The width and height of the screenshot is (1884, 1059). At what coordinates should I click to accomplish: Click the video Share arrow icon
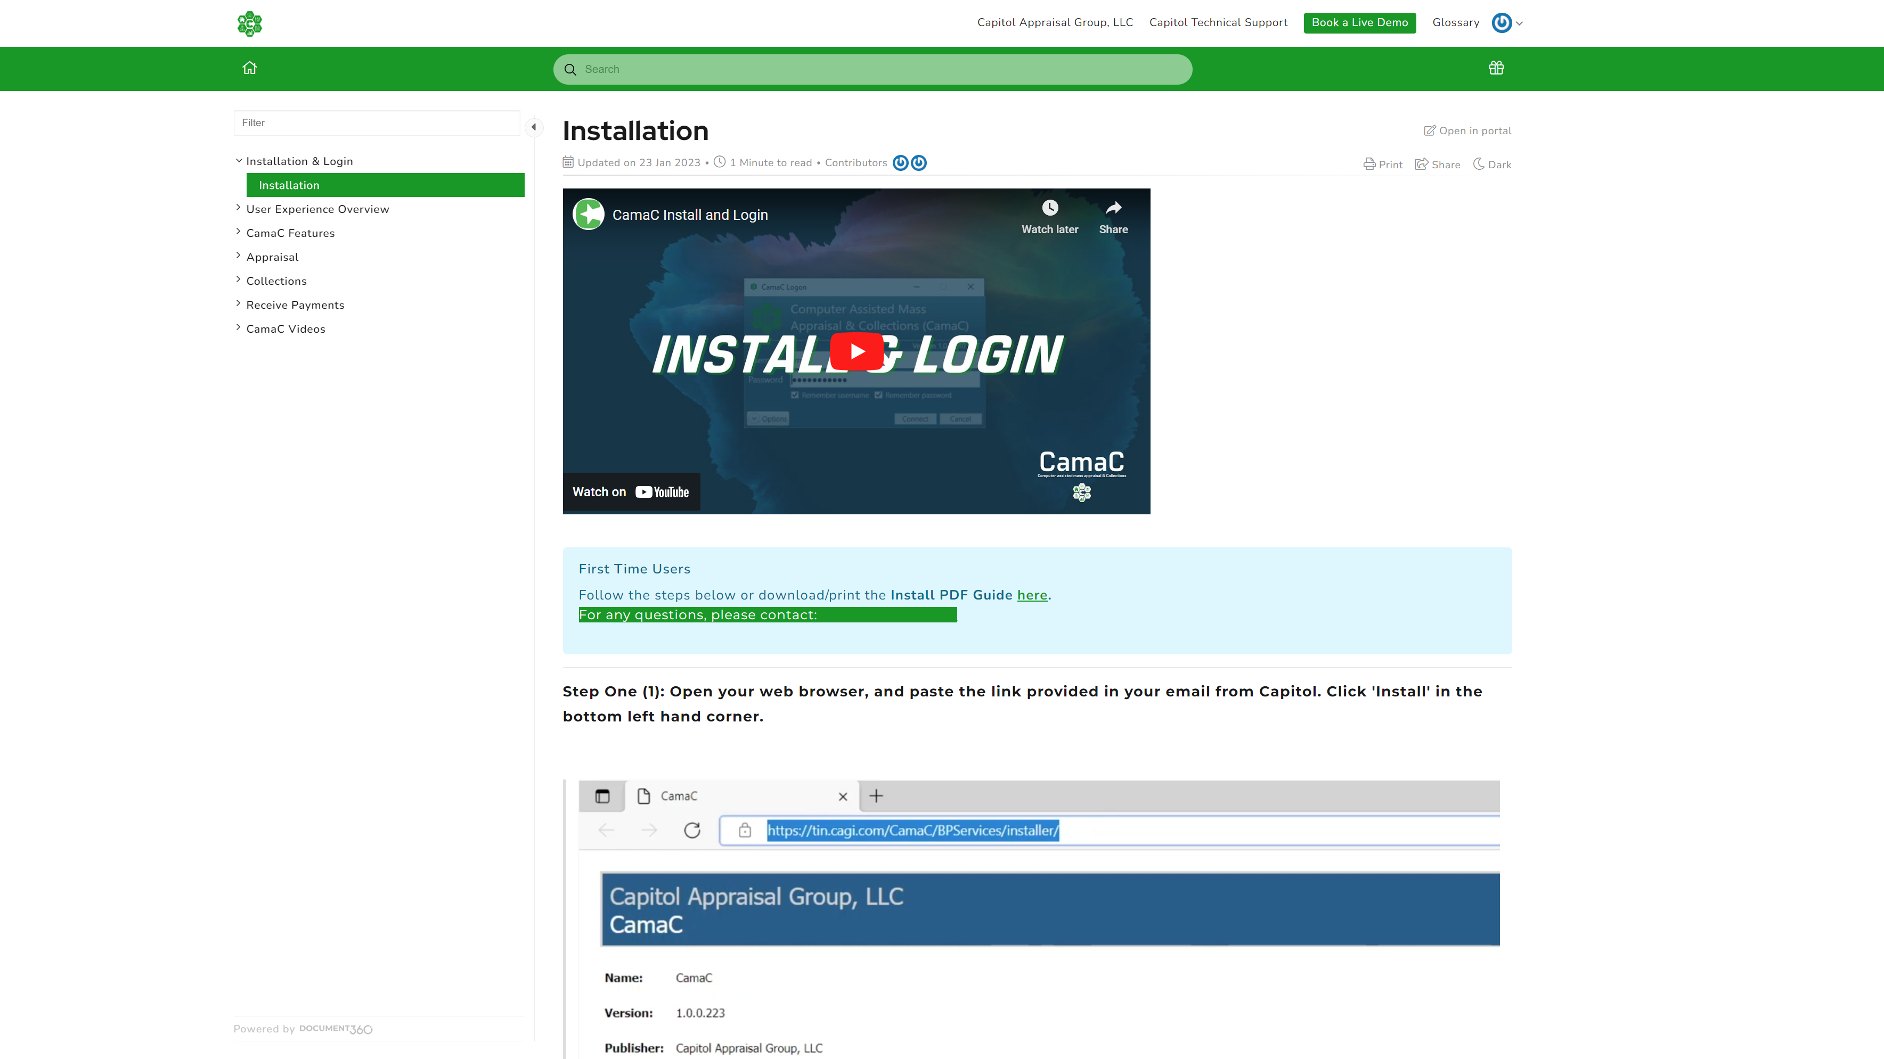pos(1113,208)
